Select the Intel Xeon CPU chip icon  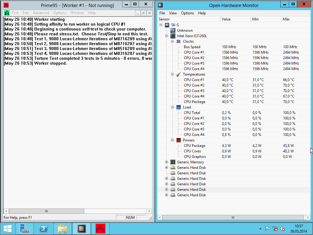click(x=173, y=36)
